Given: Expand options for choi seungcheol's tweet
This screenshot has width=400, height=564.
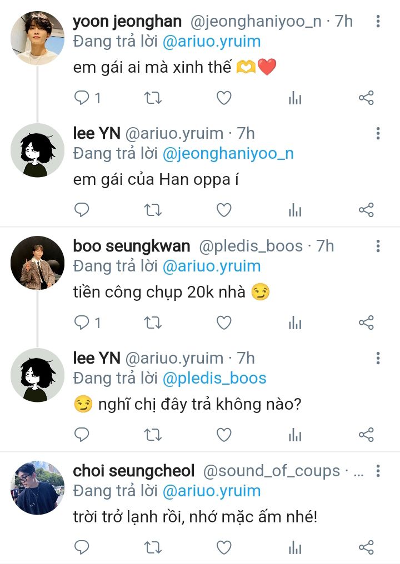Looking at the screenshot, I should 378,471.
